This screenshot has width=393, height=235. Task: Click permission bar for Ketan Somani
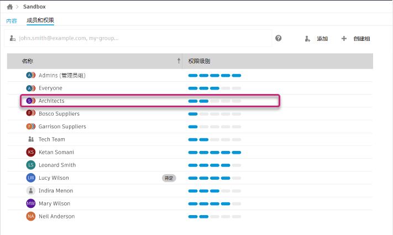tap(214, 153)
